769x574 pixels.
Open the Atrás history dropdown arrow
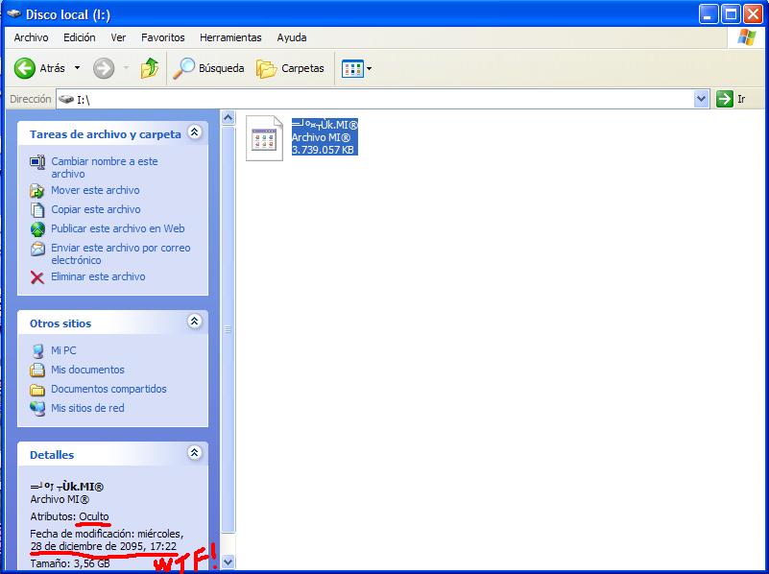pos(77,68)
